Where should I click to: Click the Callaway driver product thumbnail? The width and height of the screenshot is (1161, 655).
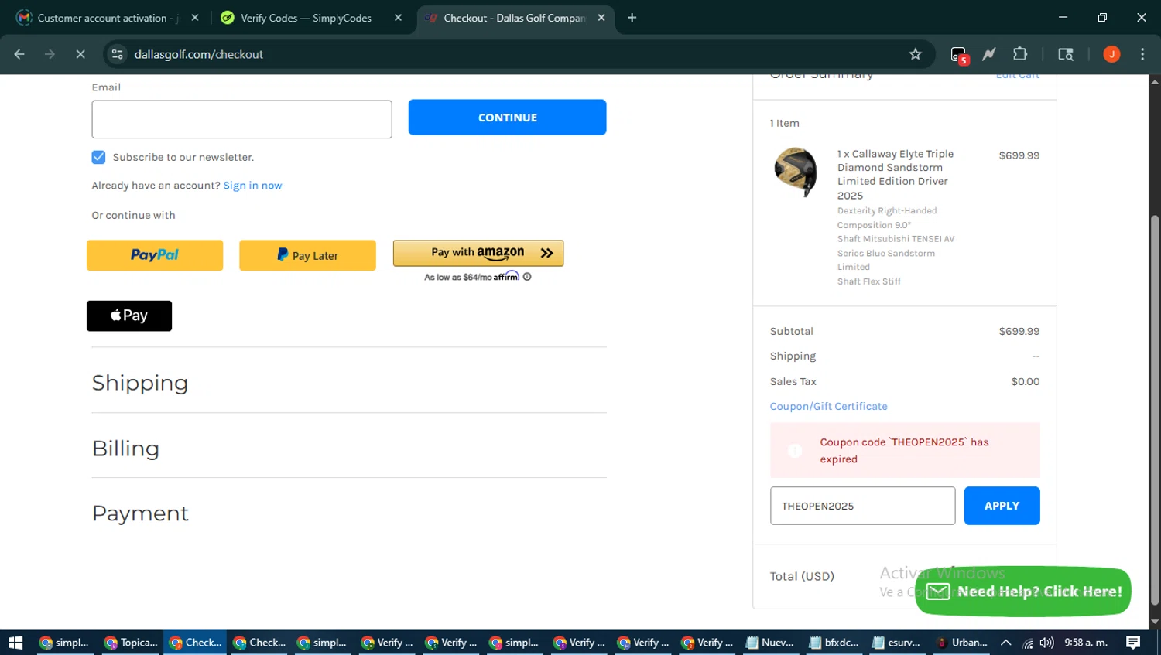[796, 171]
